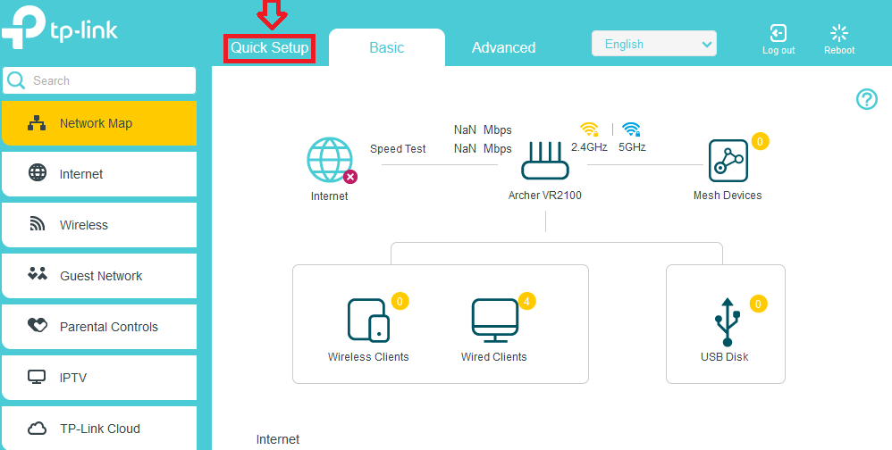Viewport: 892px width, 450px height.
Task: Click the Internet globe sidebar icon
Action: tap(38, 172)
